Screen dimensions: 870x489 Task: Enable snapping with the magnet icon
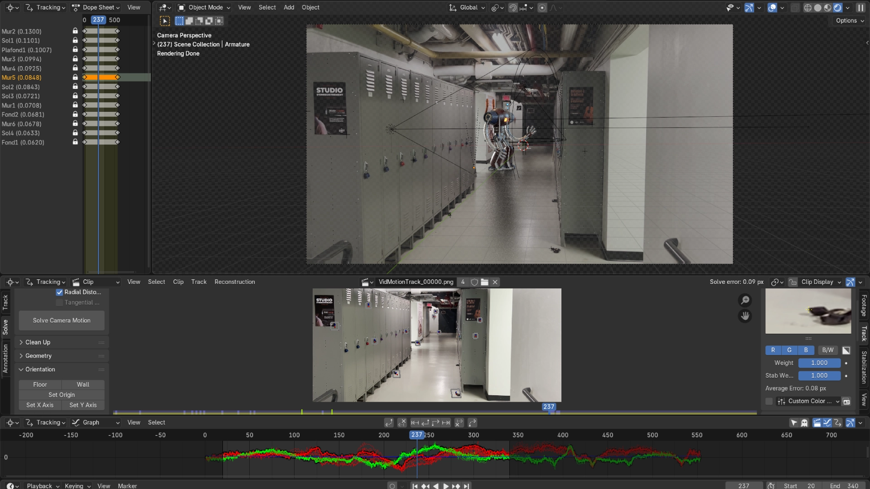512,8
